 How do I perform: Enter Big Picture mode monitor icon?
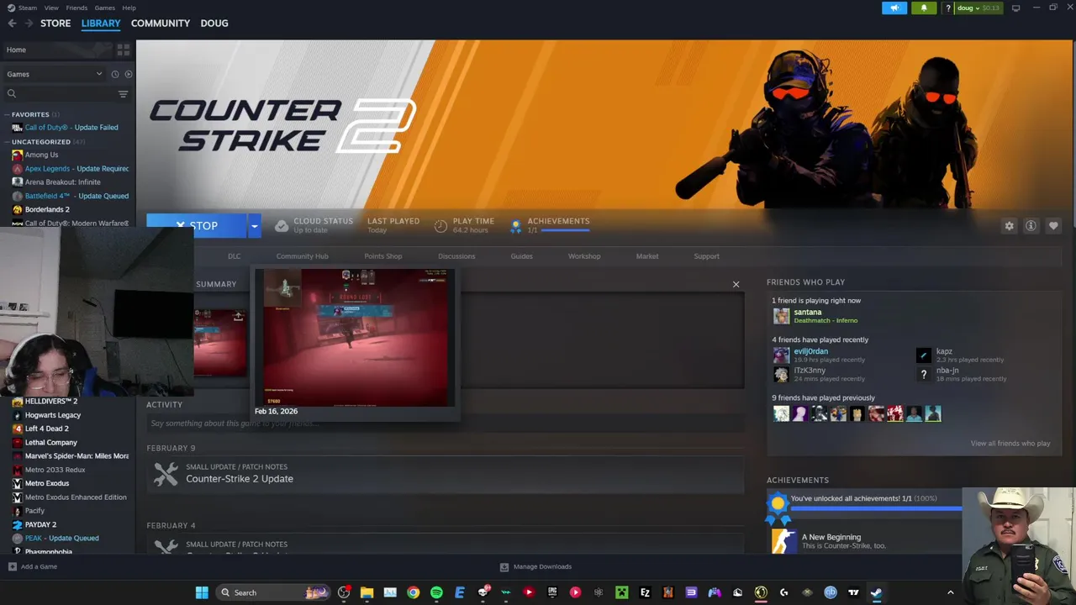tap(1015, 8)
